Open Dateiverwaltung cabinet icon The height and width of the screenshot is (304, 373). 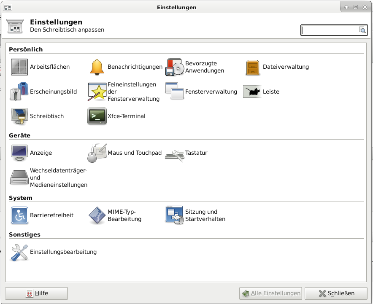[252, 67]
